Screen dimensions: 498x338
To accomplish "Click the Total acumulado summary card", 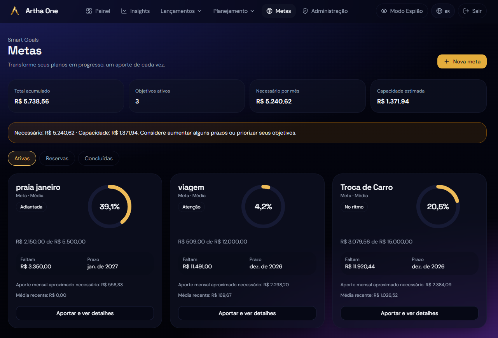I will pos(66,96).
